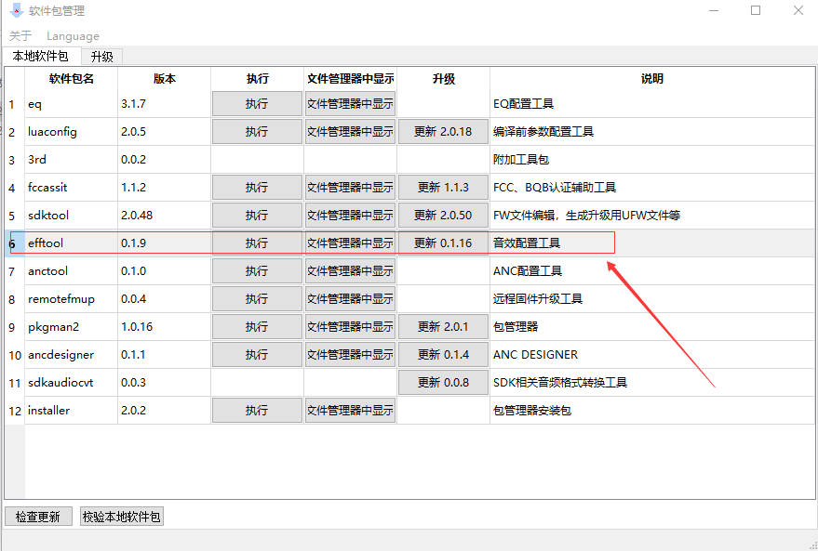Update ancdesigner to 0.1.4
The image size is (818, 551).
pyautogui.click(x=443, y=355)
